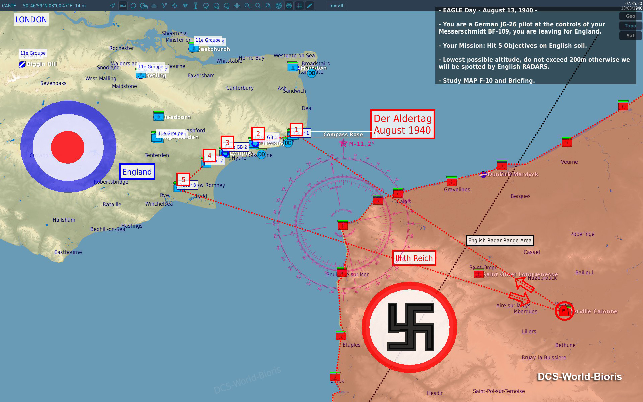Select the pencil drawing tool

point(310,6)
